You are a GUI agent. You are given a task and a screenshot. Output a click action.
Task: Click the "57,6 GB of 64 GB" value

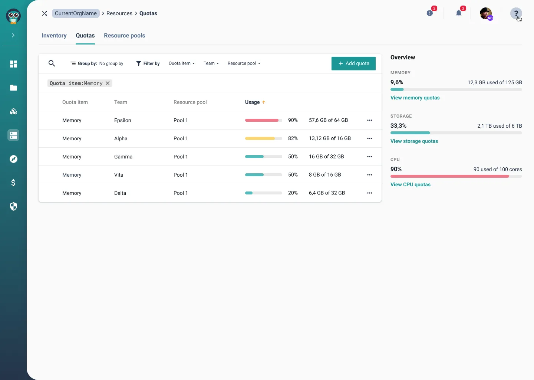[328, 120]
